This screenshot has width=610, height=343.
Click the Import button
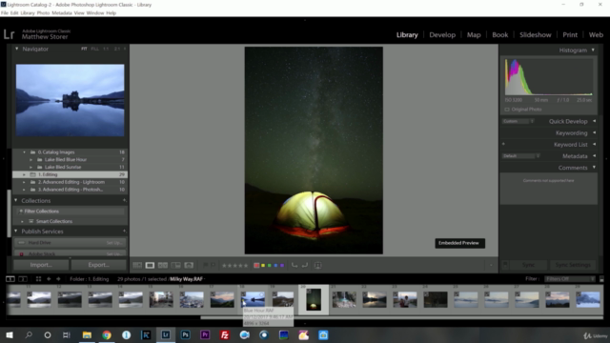pos(41,265)
